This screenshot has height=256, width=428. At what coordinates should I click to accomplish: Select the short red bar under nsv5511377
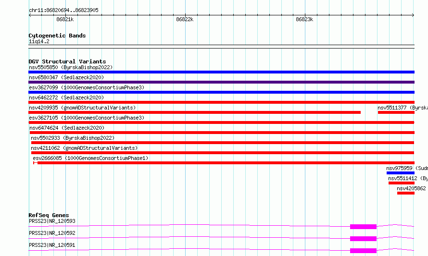point(396,112)
